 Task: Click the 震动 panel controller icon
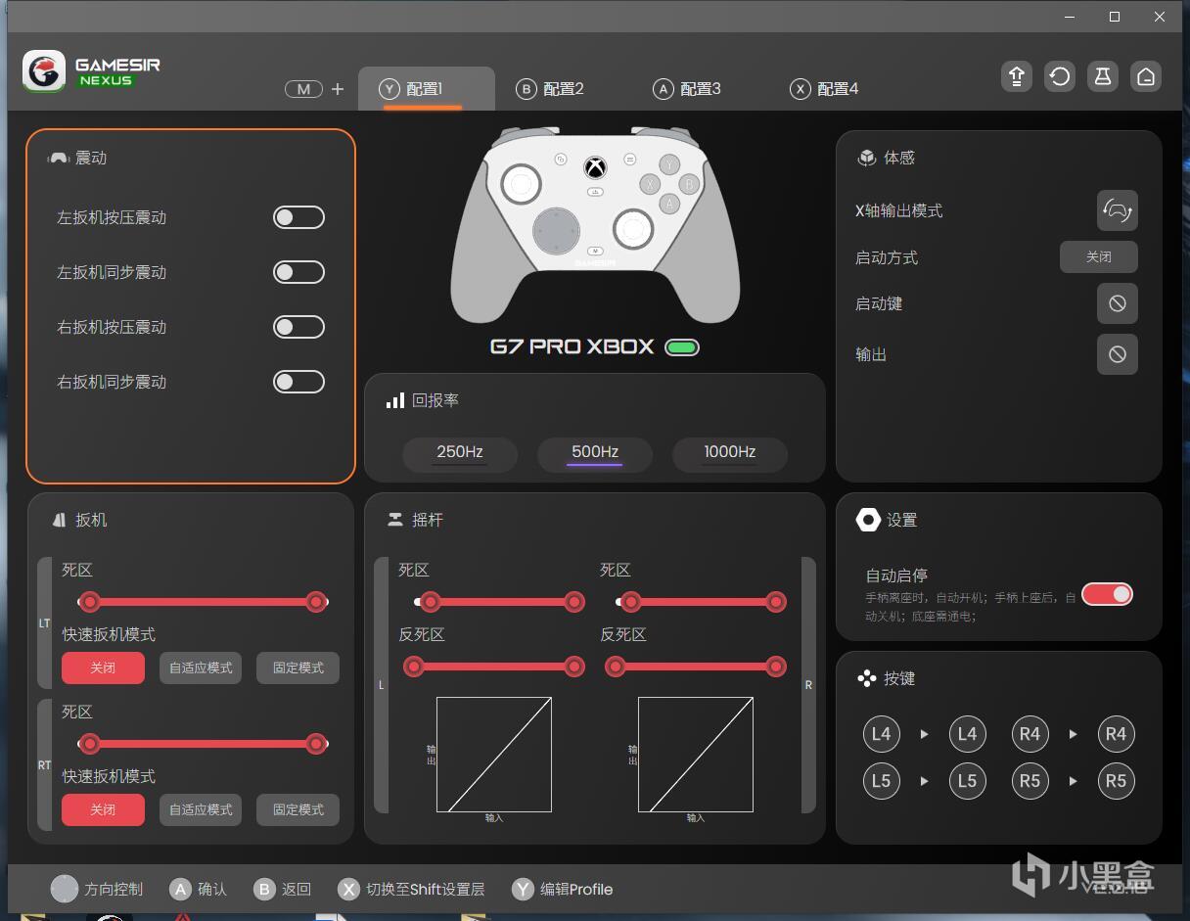click(x=59, y=158)
